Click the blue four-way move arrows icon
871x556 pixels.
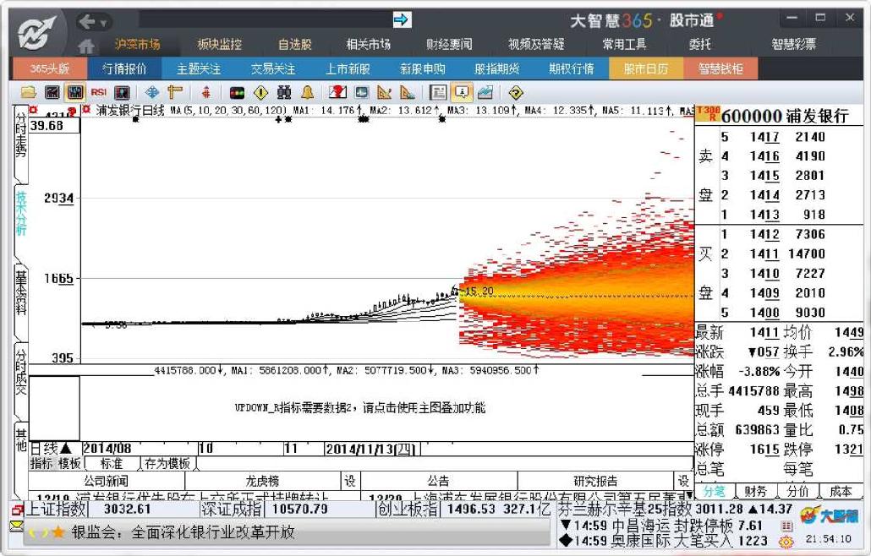[x=151, y=92]
